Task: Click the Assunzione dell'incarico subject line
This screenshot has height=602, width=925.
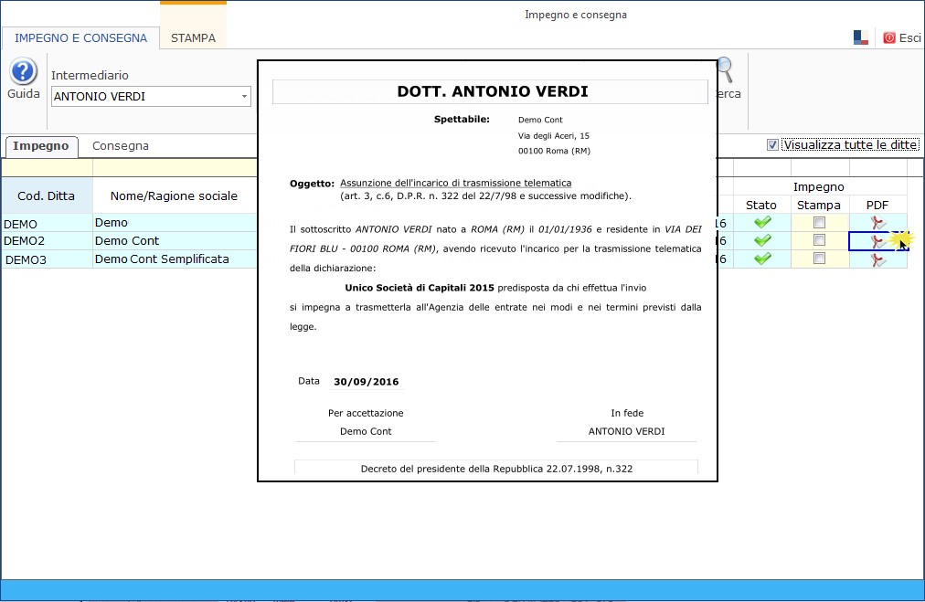Action: click(x=455, y=183)
